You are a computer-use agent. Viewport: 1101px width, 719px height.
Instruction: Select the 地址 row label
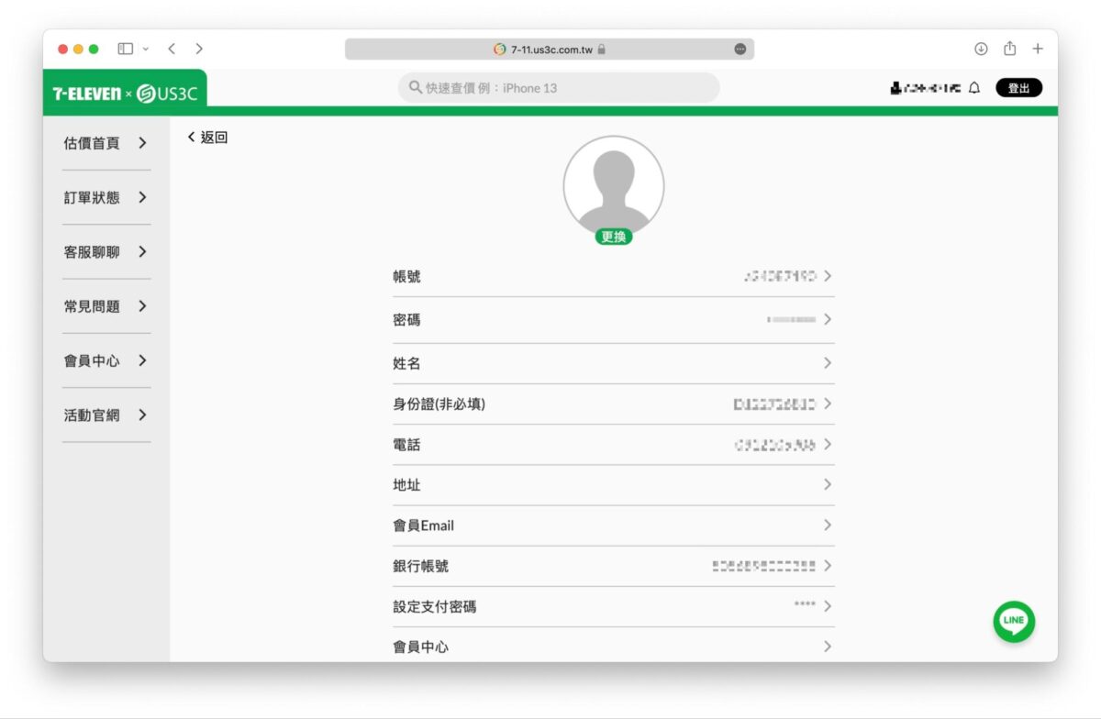tap(407, 485)
